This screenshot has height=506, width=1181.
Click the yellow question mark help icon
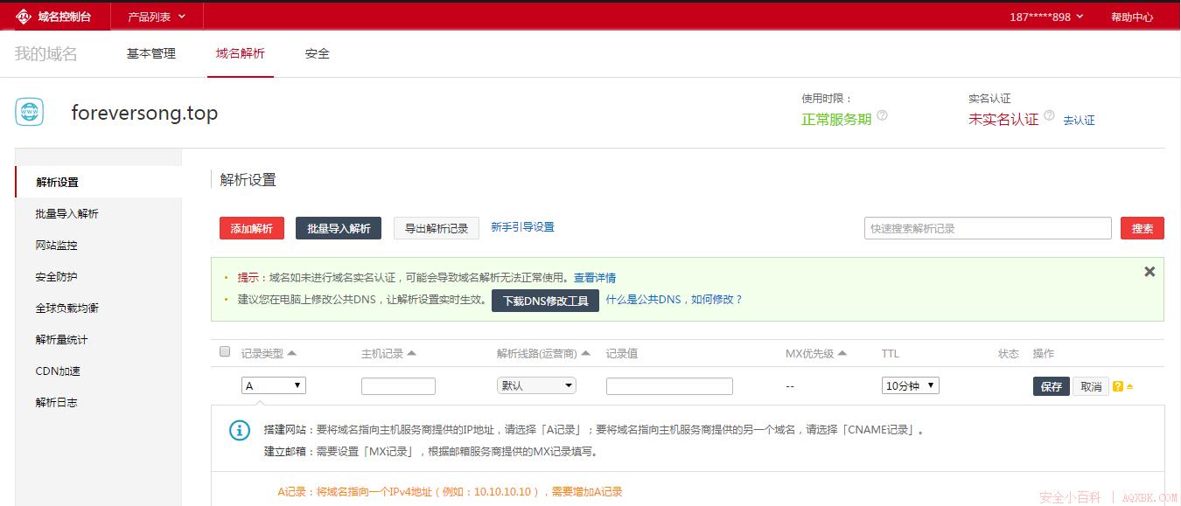(1118, 386)
